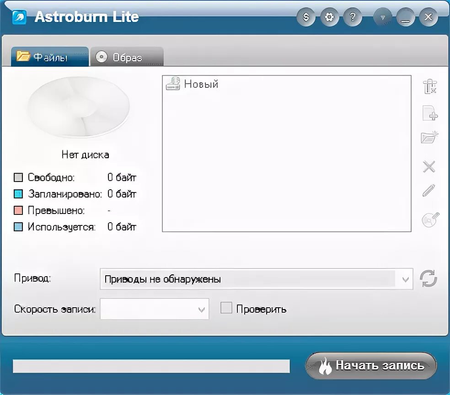This screenshot has width=450, height=395.
Task: Click the drive icon next to Новый
Action: click(173, 84)
